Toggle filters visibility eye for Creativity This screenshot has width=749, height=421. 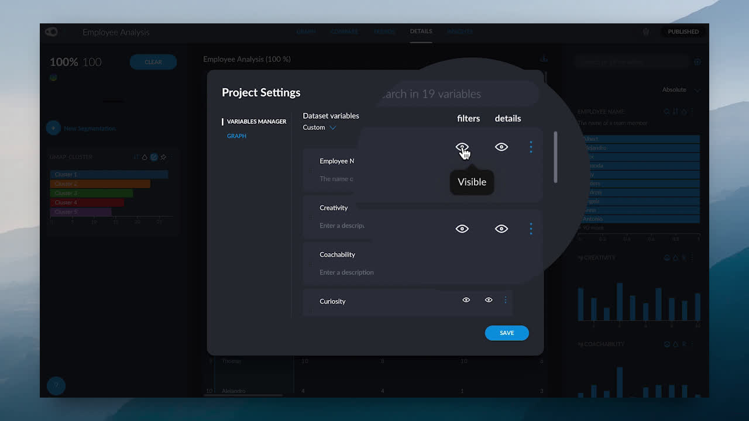(x=462, y=229)
